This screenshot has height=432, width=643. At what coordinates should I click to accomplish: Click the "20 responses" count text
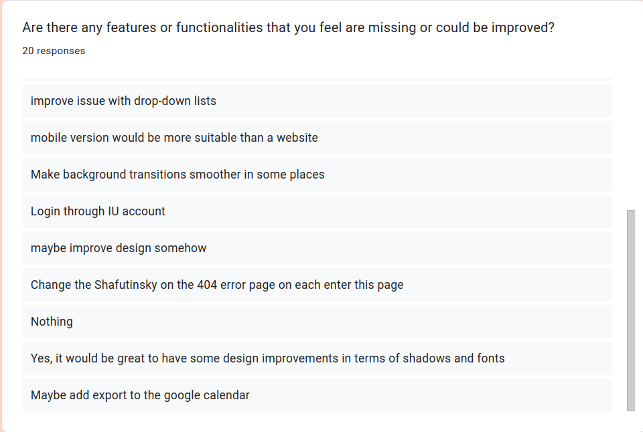54,51
